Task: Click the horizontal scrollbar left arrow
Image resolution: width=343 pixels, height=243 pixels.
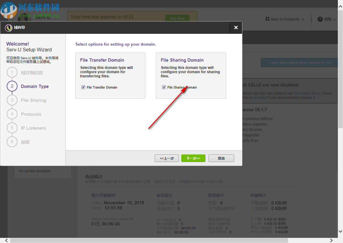Action: [7, 240]
